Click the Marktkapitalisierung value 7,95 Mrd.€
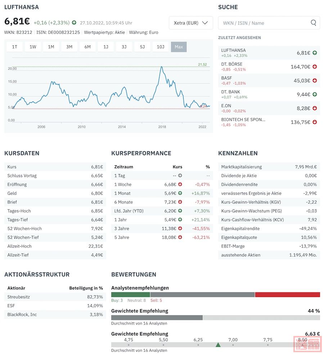The image size is (324, 354). [x=306, y=167]
